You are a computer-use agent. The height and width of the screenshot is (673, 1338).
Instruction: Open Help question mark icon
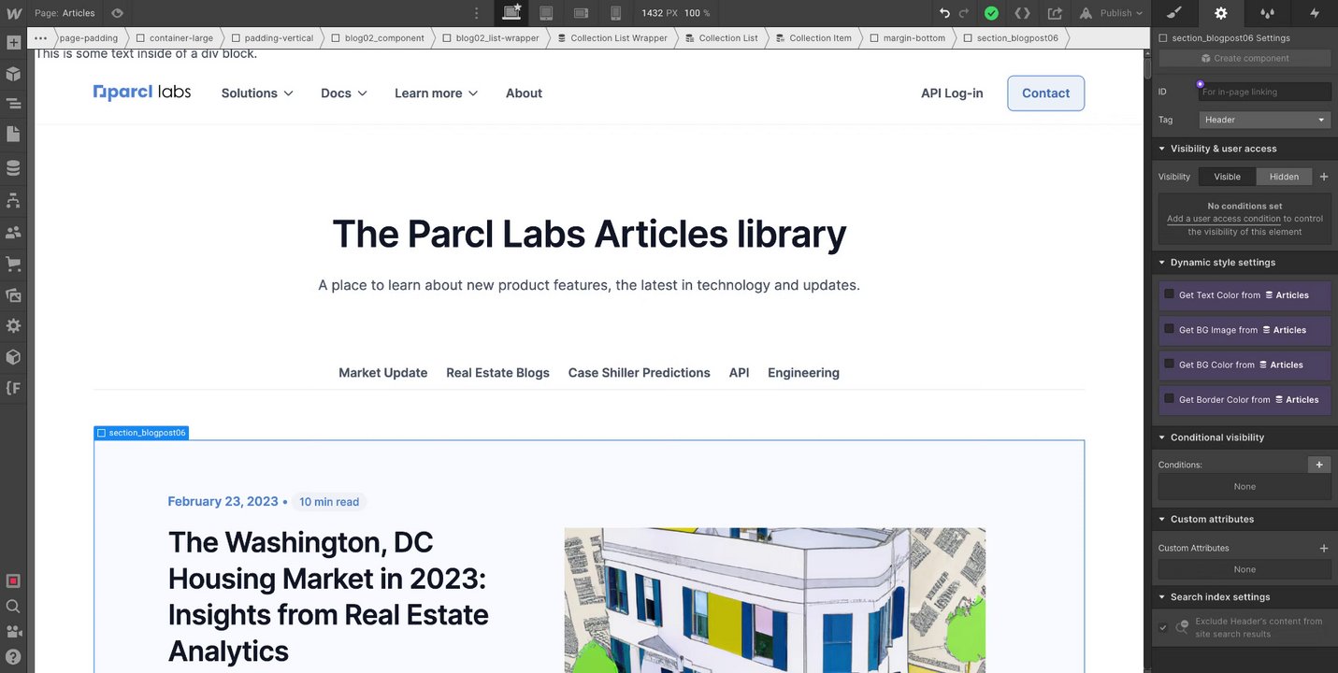click(x=13, y=656)
